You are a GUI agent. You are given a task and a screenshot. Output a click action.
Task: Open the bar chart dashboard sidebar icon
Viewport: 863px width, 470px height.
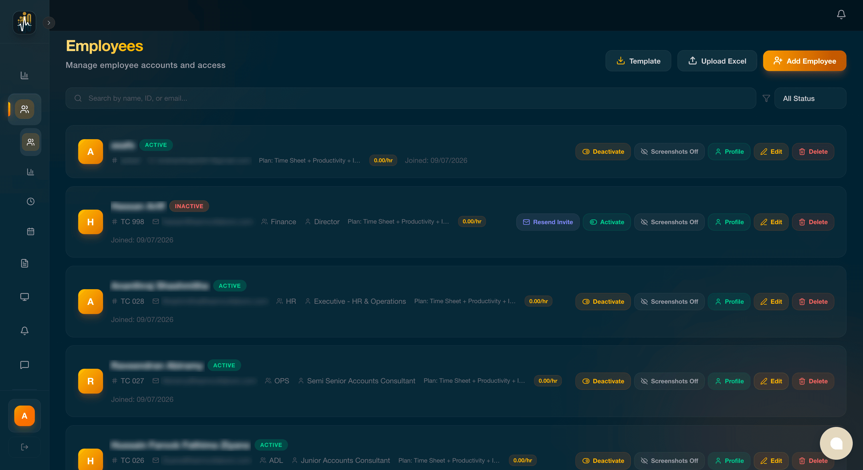point(25,75)
